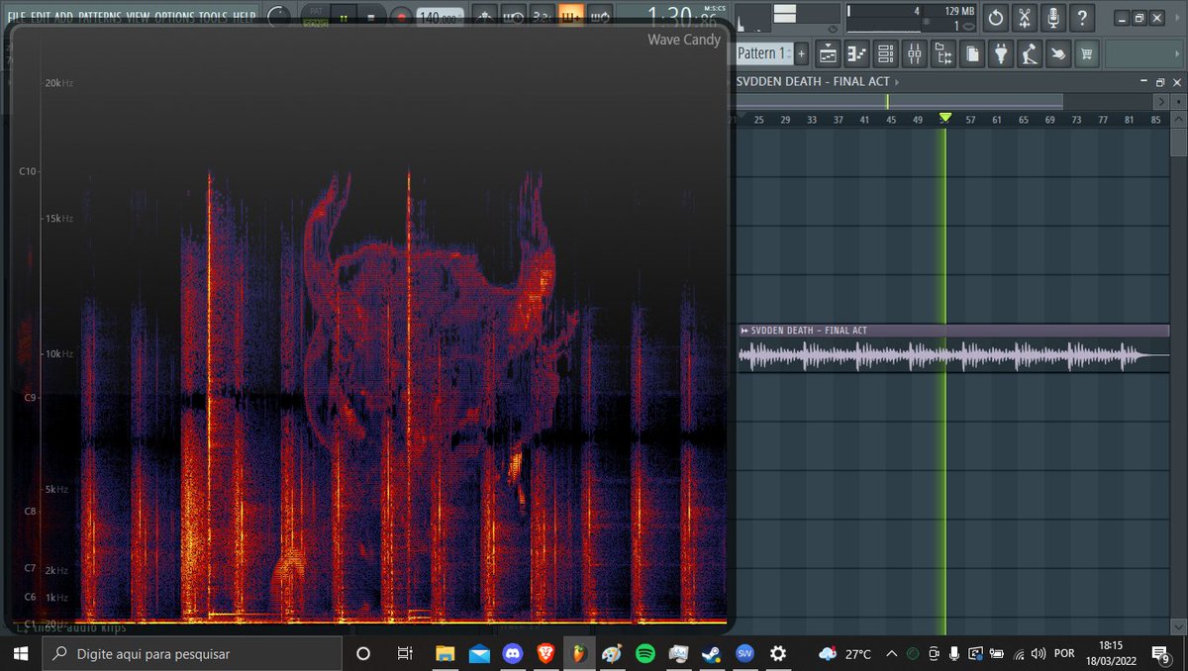Click the record button

401,17
